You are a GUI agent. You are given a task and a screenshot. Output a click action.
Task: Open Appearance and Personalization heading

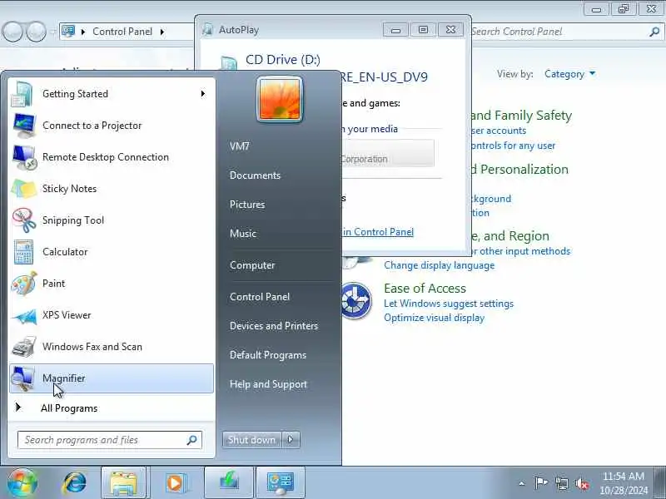click(519, 170)
